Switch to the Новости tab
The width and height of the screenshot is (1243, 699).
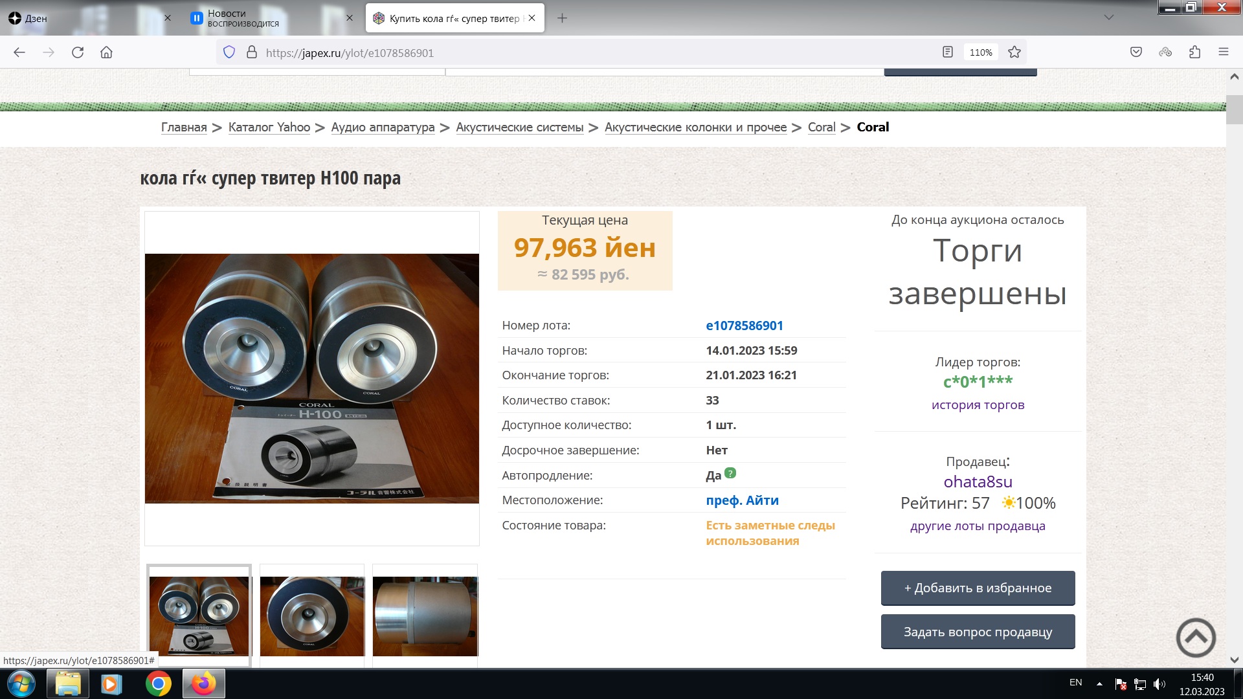(x=272, y=18)
